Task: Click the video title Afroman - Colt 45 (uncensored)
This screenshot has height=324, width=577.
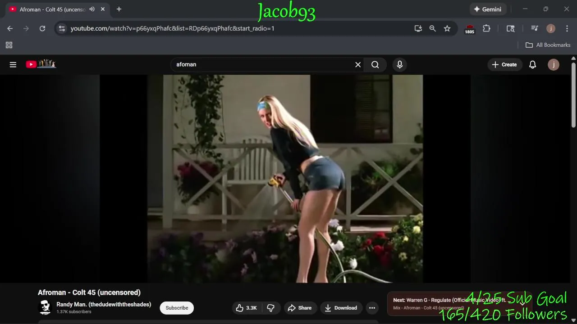Action: pos(89,292)
